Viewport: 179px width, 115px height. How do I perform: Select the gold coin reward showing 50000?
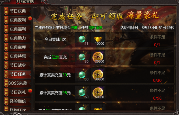(98, 93)
